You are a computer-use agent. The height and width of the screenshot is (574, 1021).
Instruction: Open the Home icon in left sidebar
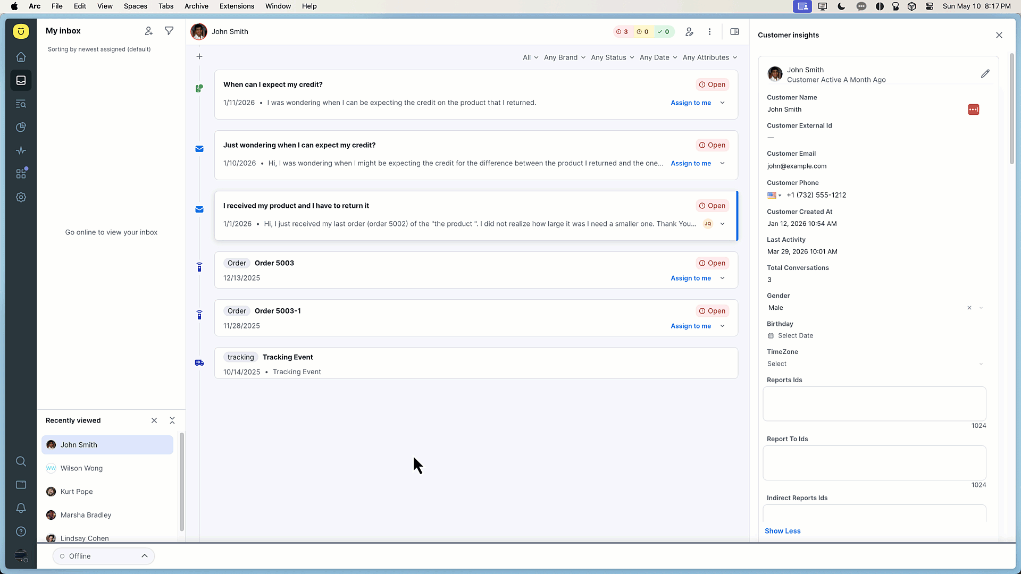pos(21,57)
